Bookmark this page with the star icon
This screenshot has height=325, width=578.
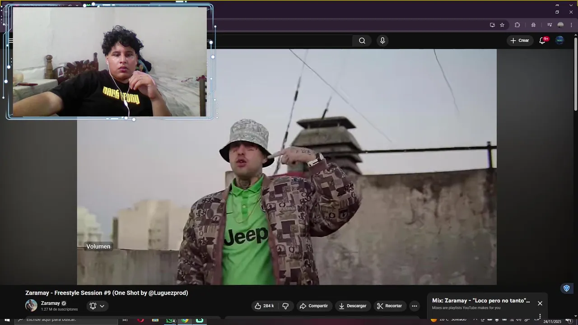coord(502,25)
